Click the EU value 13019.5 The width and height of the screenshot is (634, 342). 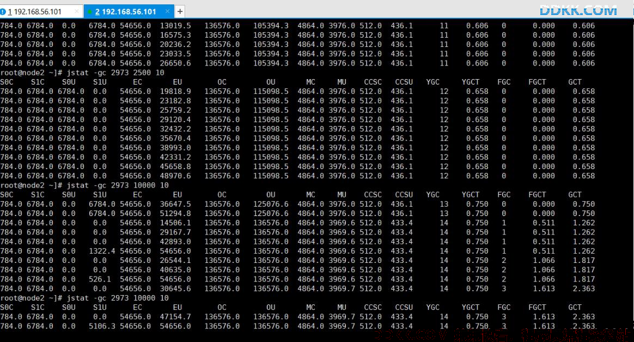175,26
